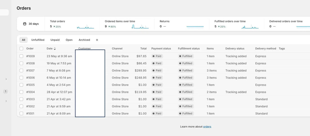Open the Delivered orders over time card

click(287, 24)
